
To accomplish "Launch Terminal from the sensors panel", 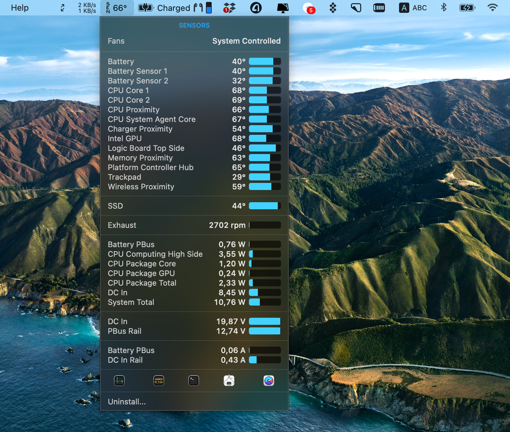I will tap(194, 381).
